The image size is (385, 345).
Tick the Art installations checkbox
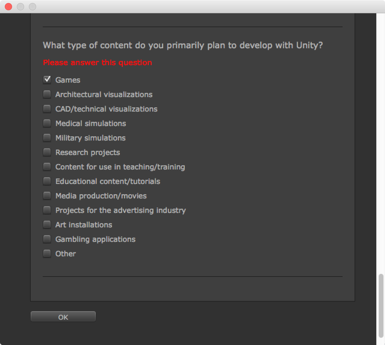point(47,225)
